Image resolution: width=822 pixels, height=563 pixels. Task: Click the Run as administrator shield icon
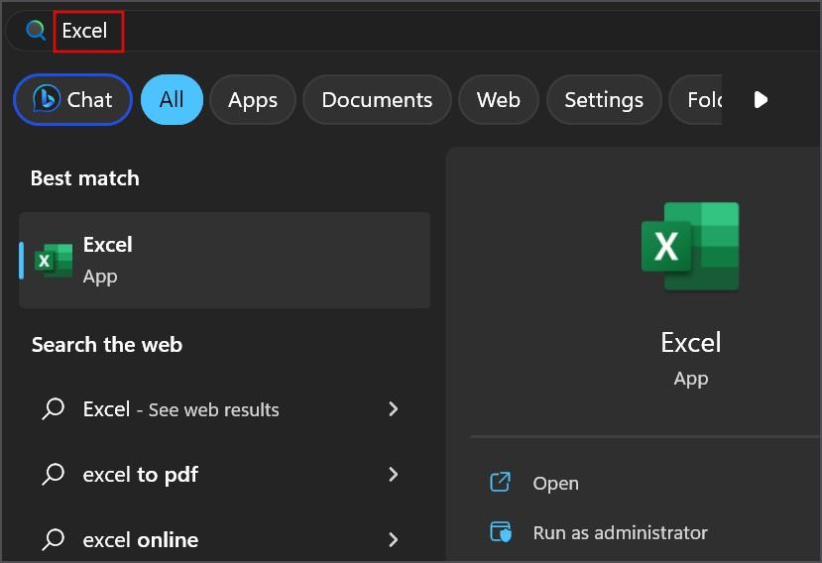[x=501, y=532]
